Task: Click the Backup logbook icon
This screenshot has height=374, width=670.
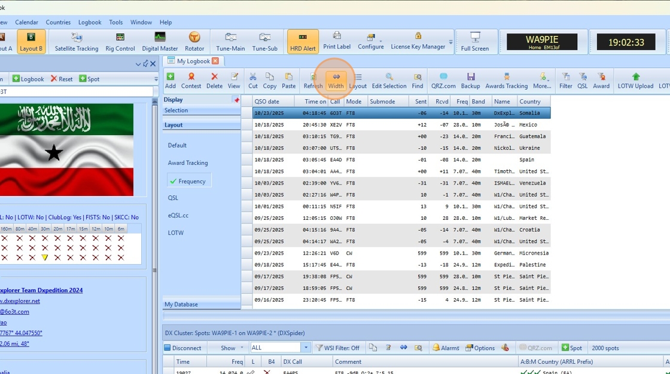Action: (x=470, y=81)
